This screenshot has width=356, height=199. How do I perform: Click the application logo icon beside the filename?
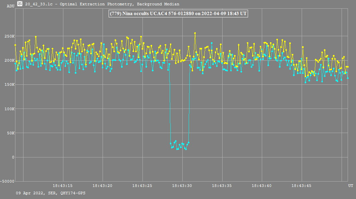coord(20,4)
